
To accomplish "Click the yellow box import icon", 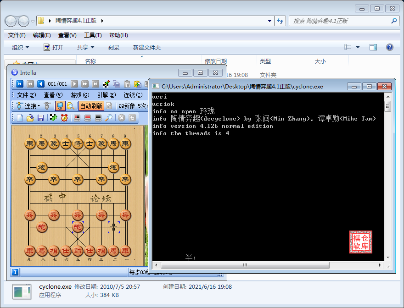I will tap(138, 84).
